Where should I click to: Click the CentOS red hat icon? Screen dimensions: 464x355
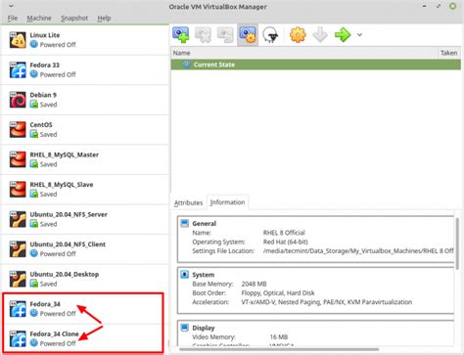tap(18, 129)
